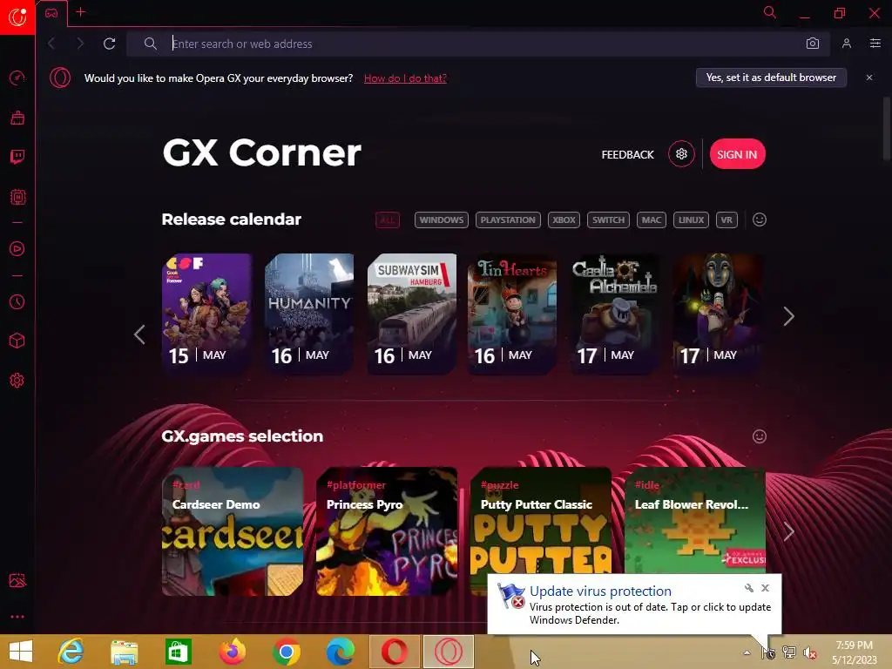
Task: Click the snapshot camera icon in address bar
Action: coord(813,44)
